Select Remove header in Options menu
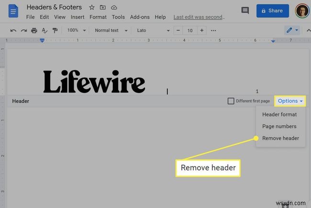Image resolution: width=311 pixels, height=208 pixels. pyautogui.click(x=280, y=139)
